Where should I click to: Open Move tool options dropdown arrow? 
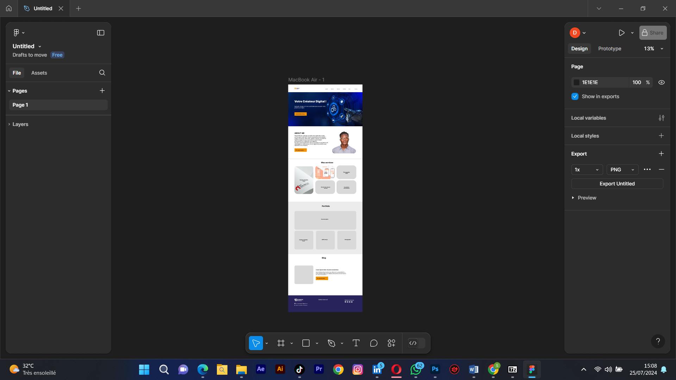click(267, 343)
